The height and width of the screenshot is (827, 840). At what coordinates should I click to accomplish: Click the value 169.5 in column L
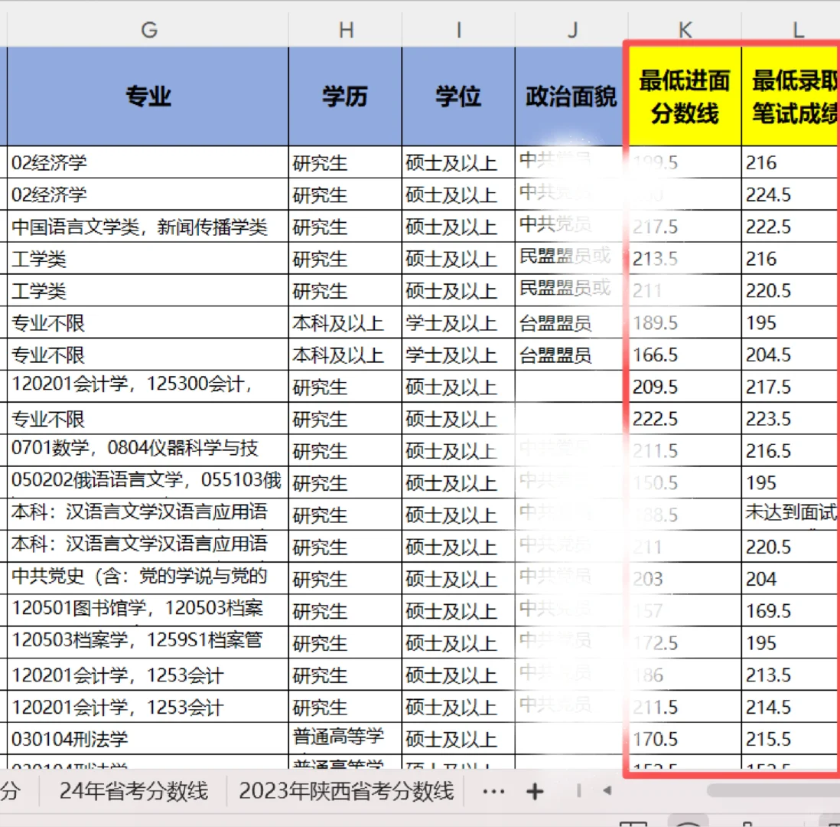[x=790, y=610]
